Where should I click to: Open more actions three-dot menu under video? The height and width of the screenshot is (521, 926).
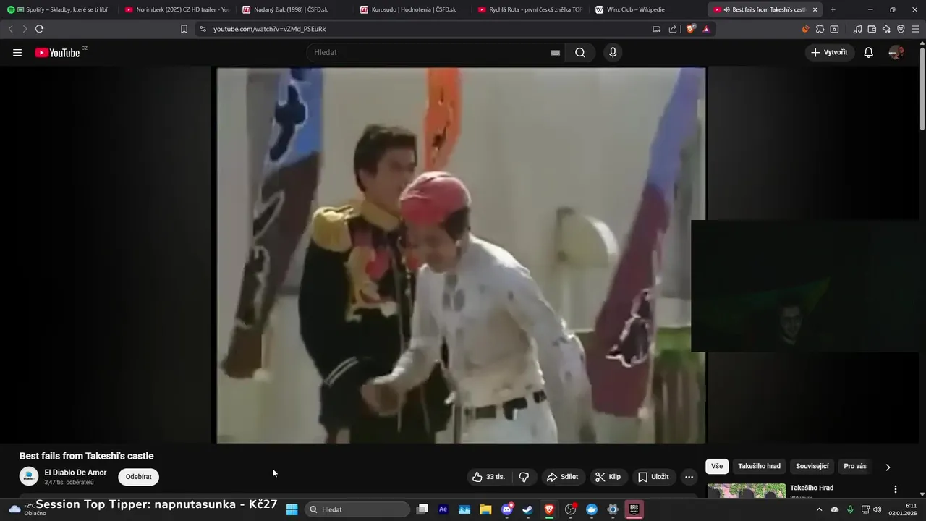click(x=689, y=477)
